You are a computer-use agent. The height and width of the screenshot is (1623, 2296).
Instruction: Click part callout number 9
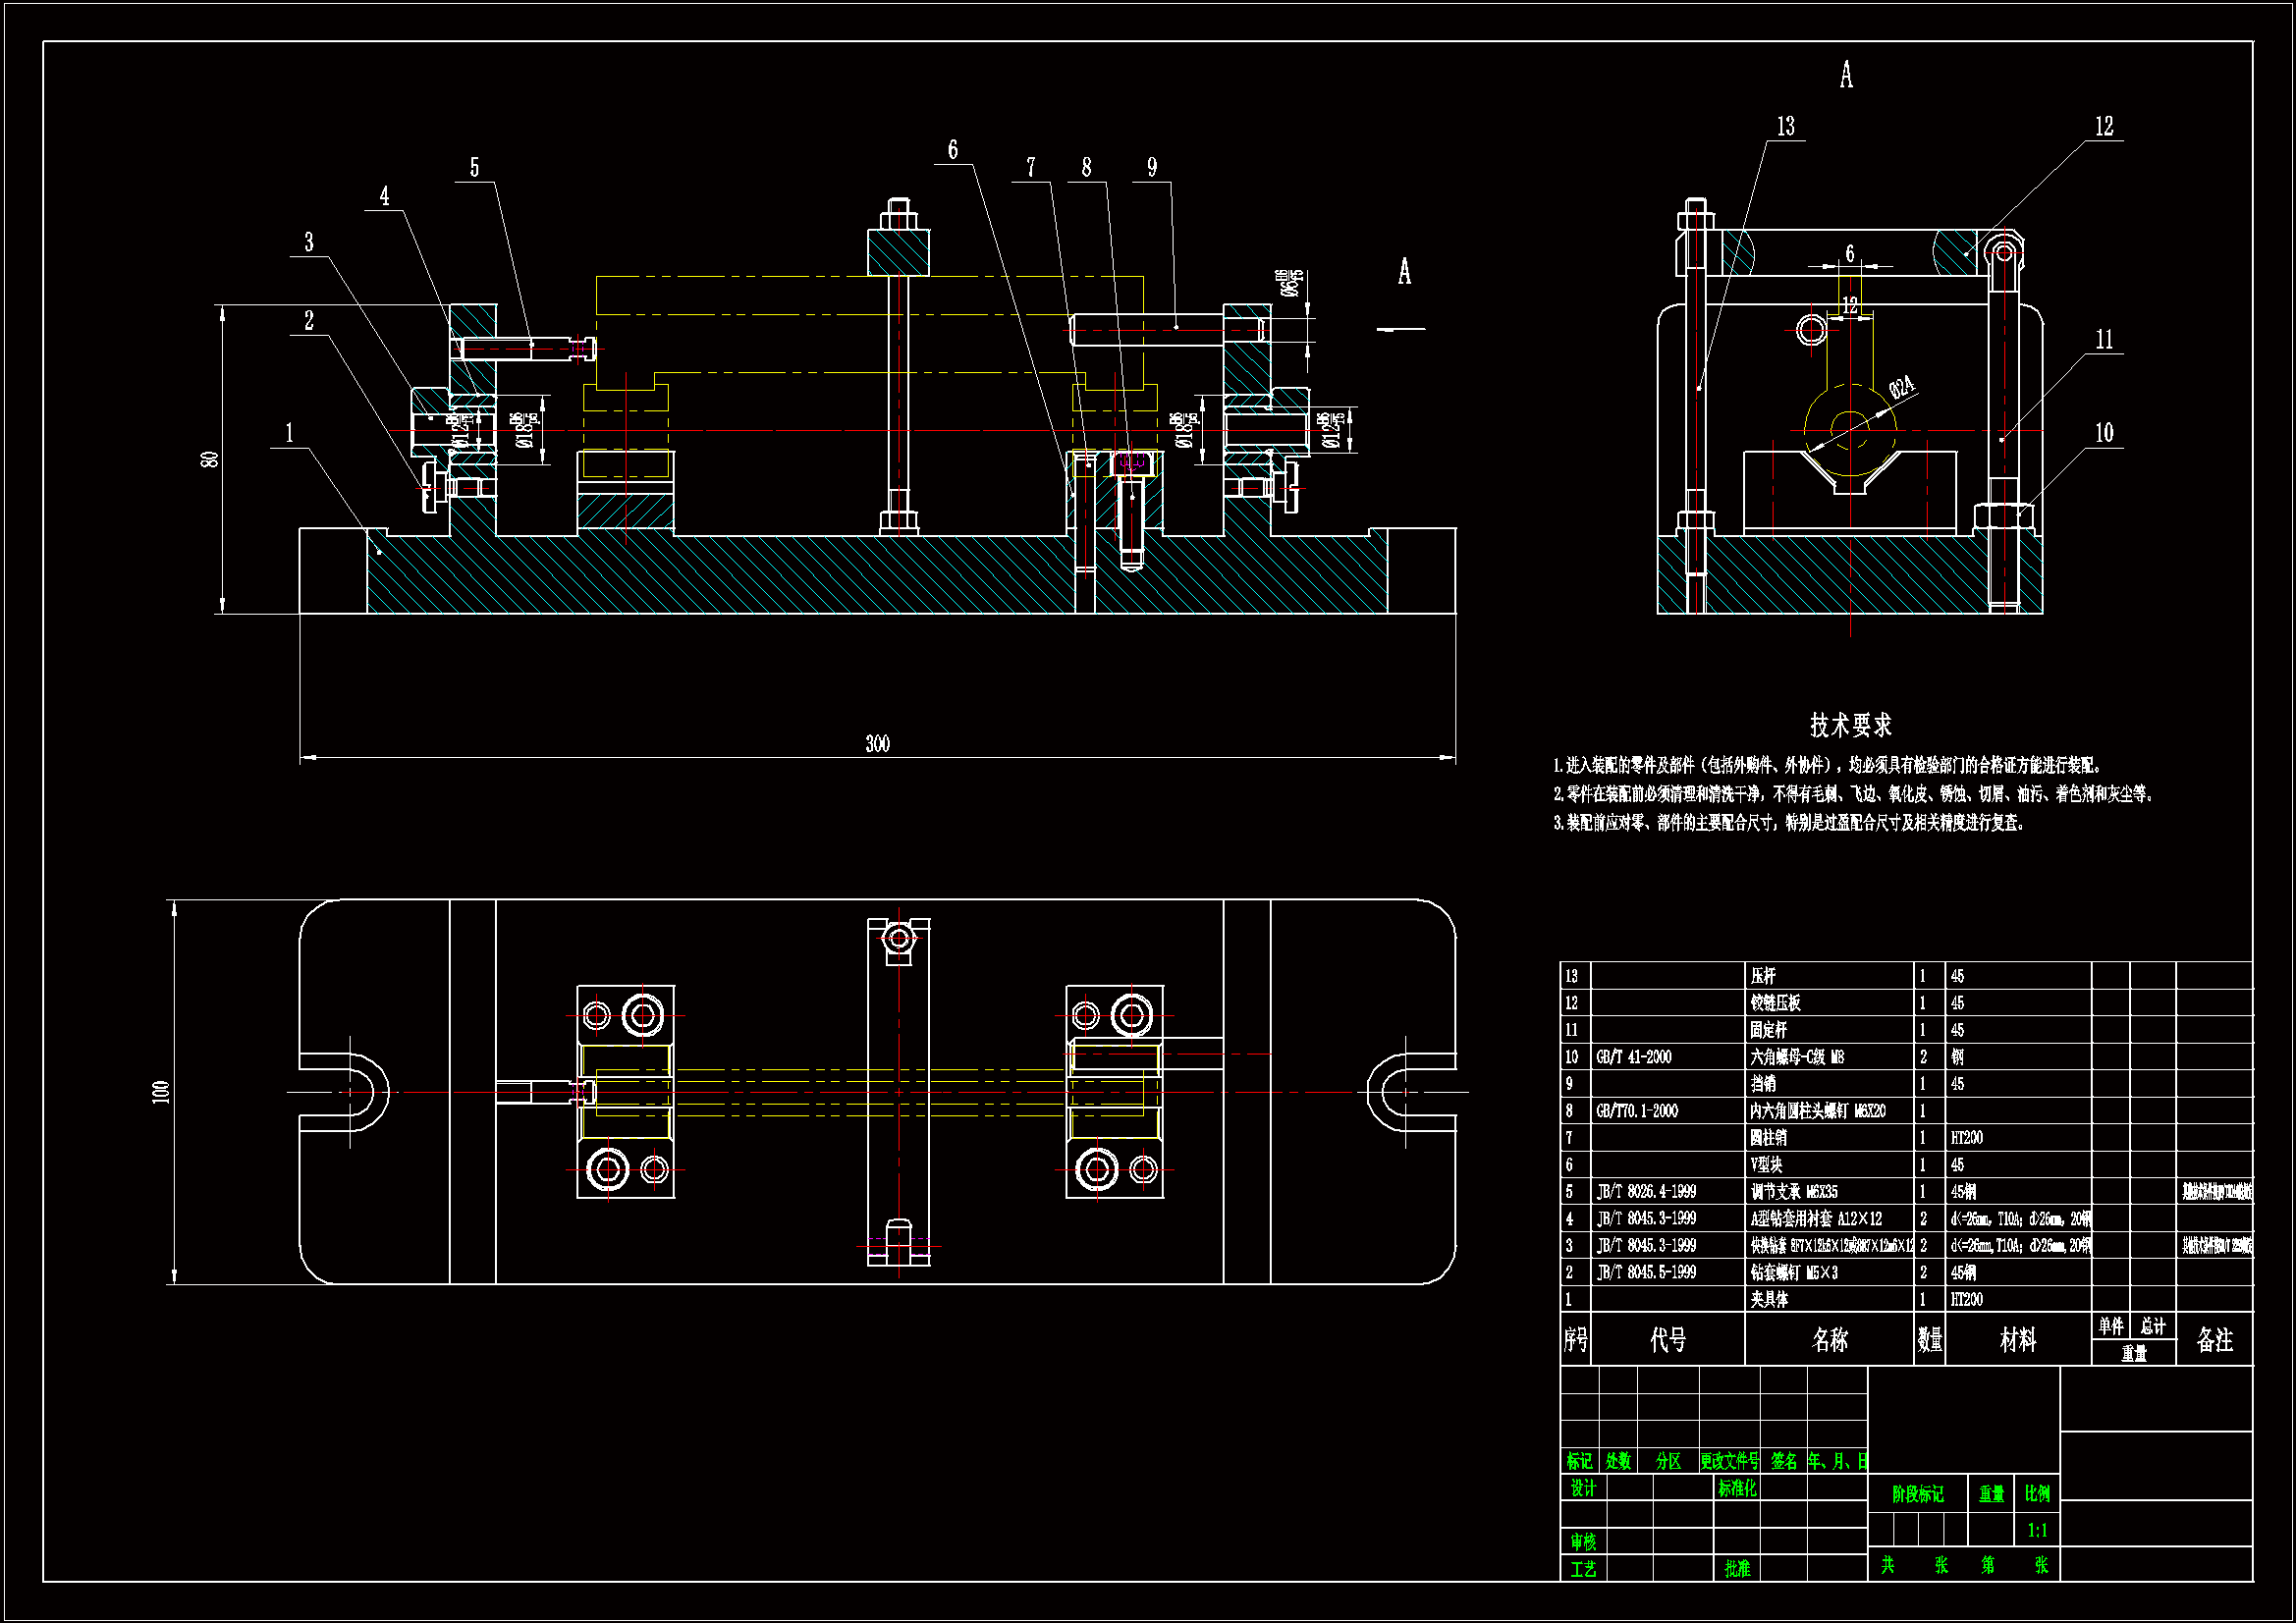(x=1152, y=167)
